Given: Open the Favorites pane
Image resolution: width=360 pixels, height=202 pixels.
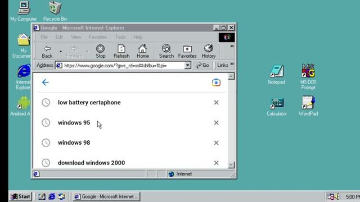Looking at the screenshot, I should tap(187, 52).
